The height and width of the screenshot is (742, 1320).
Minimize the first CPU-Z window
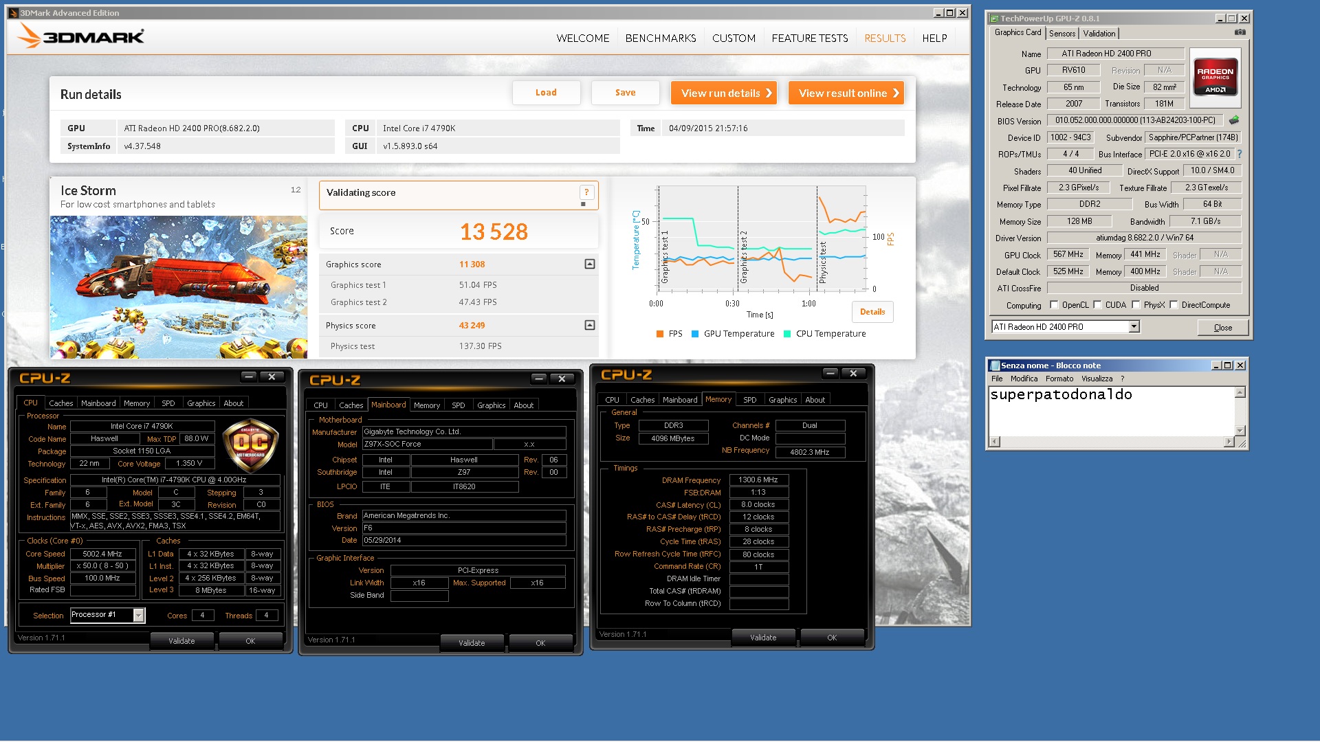pos(249,376)
